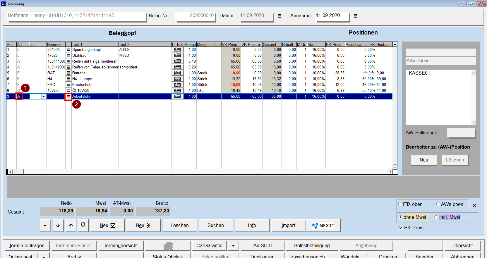Image resolution: width=487 pixels, height=258 pixels.
Task: Click the AW-Sollmenge input field
Action: coord(461,133)
